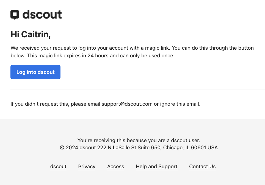The image size is (265, 185).
Task: Open the Access footer link
Action: [x=116, y=167]
